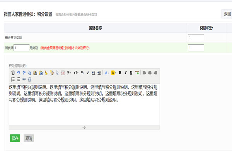Toggle italic formatting
The image size is (232, 154).
point(126,73)
